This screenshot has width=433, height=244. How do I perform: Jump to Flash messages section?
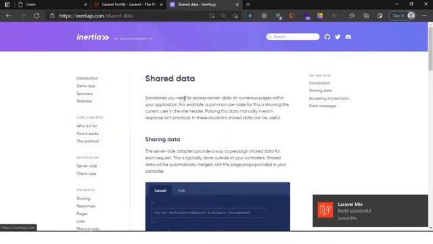323,106
